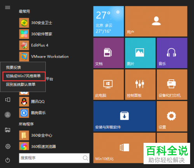194x168 pixels.
Task: Open VMware Workstation
Action: click(x=44, y=57)
